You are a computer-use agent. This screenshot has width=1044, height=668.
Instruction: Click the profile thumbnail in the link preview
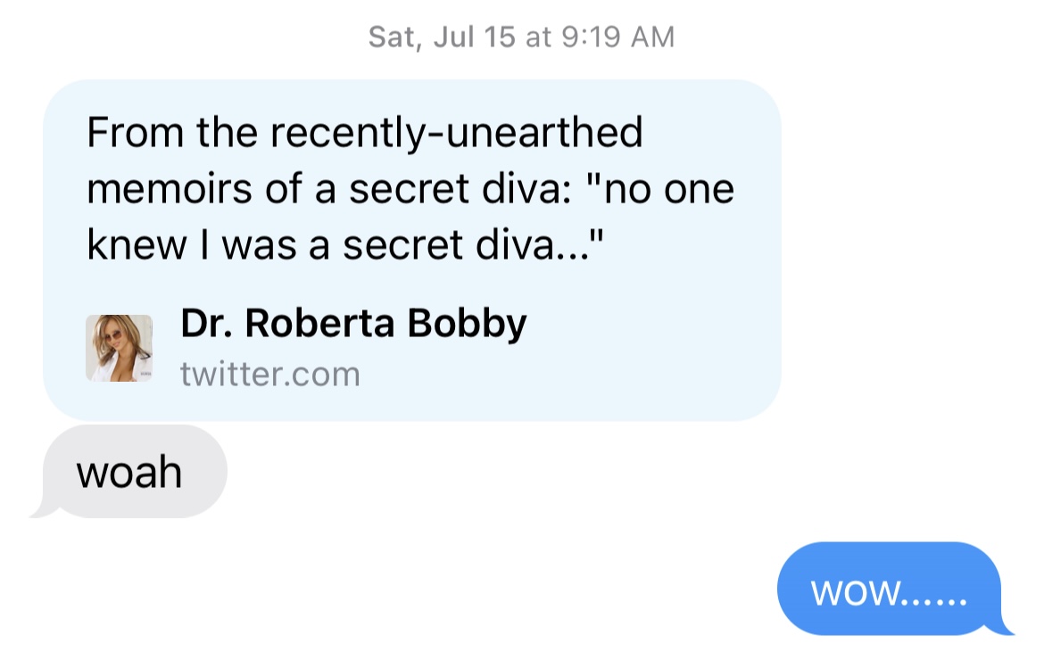point(119,348)
